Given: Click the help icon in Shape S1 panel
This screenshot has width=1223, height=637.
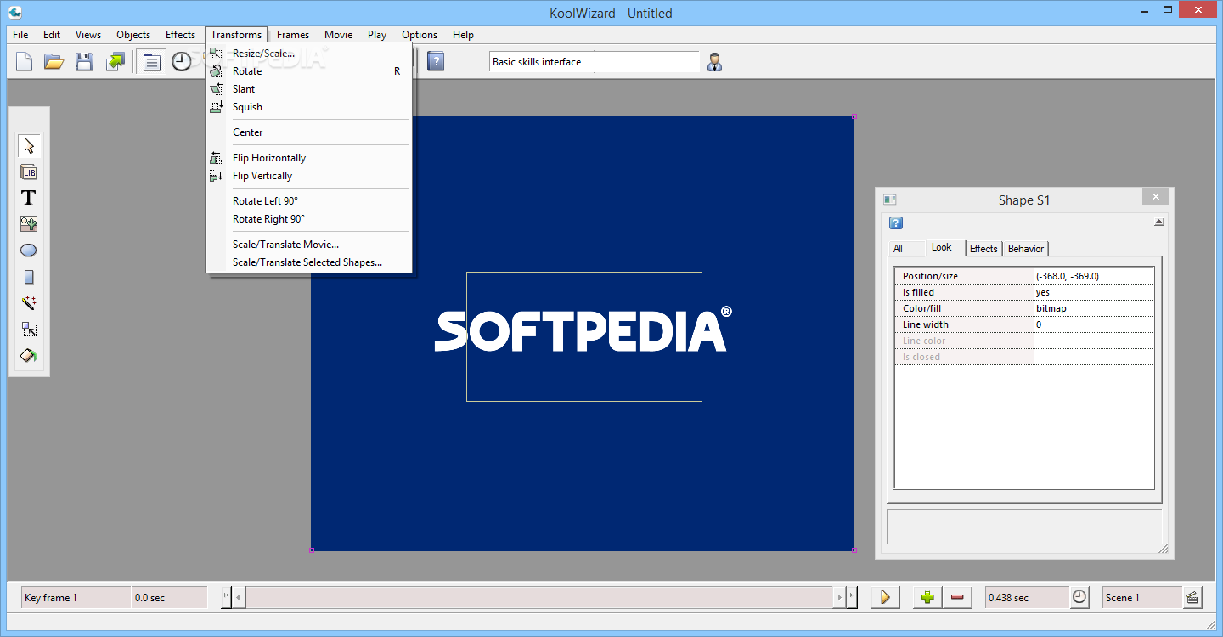Looking at the screenshot, I should 896,223.
